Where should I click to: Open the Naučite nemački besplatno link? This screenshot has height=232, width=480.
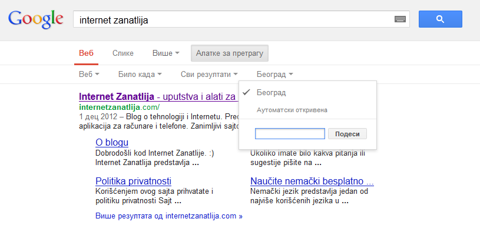pos(312,181)
